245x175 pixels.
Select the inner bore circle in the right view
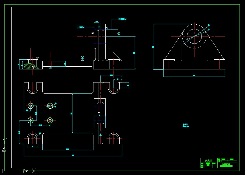(194, 36)
